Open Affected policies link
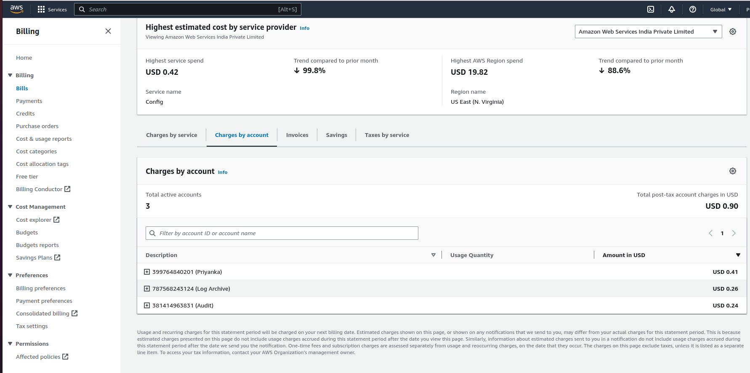750x373 pixels. pyautogui.click(x=42, y=357)
